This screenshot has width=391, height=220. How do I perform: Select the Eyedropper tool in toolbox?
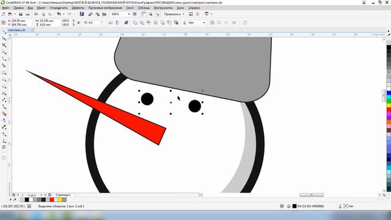click(x=4, y=128)
